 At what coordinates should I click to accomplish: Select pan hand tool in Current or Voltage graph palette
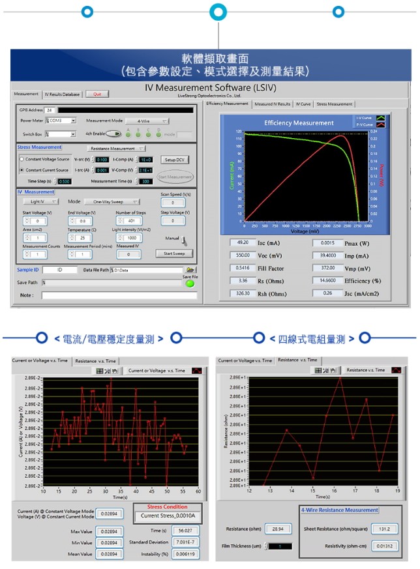(115, 371)
